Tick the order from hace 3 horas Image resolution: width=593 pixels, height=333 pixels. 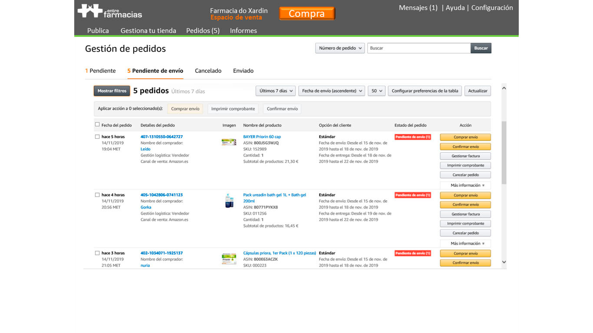pos(97,253)
